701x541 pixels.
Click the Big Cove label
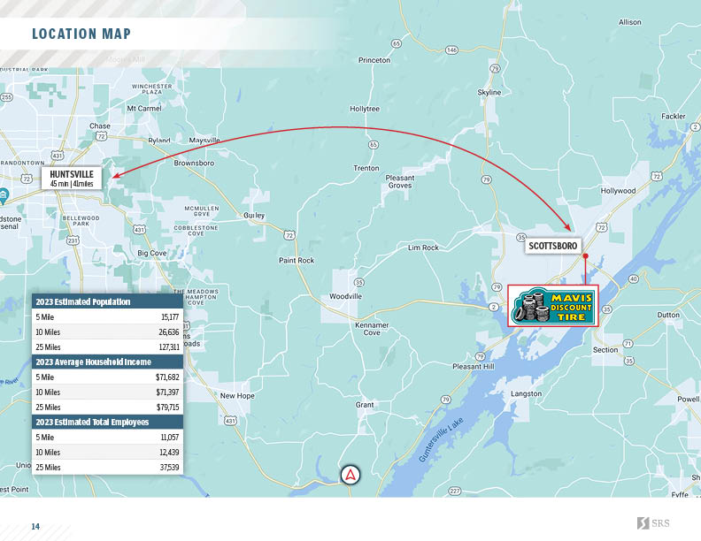click(x=152, y=253)
